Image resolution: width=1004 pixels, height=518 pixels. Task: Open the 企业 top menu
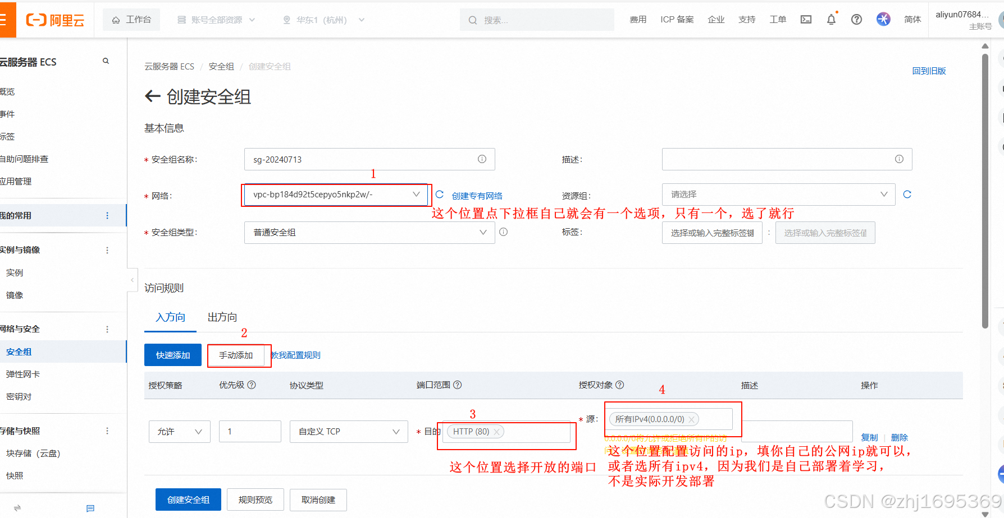click(716, 20)
